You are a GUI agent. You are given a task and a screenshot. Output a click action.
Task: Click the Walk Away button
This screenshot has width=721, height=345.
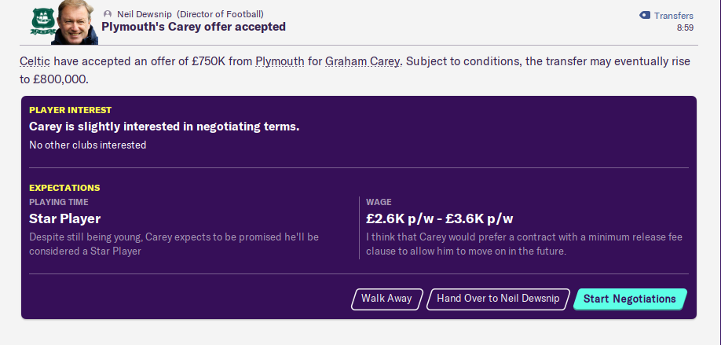point(386,299)
